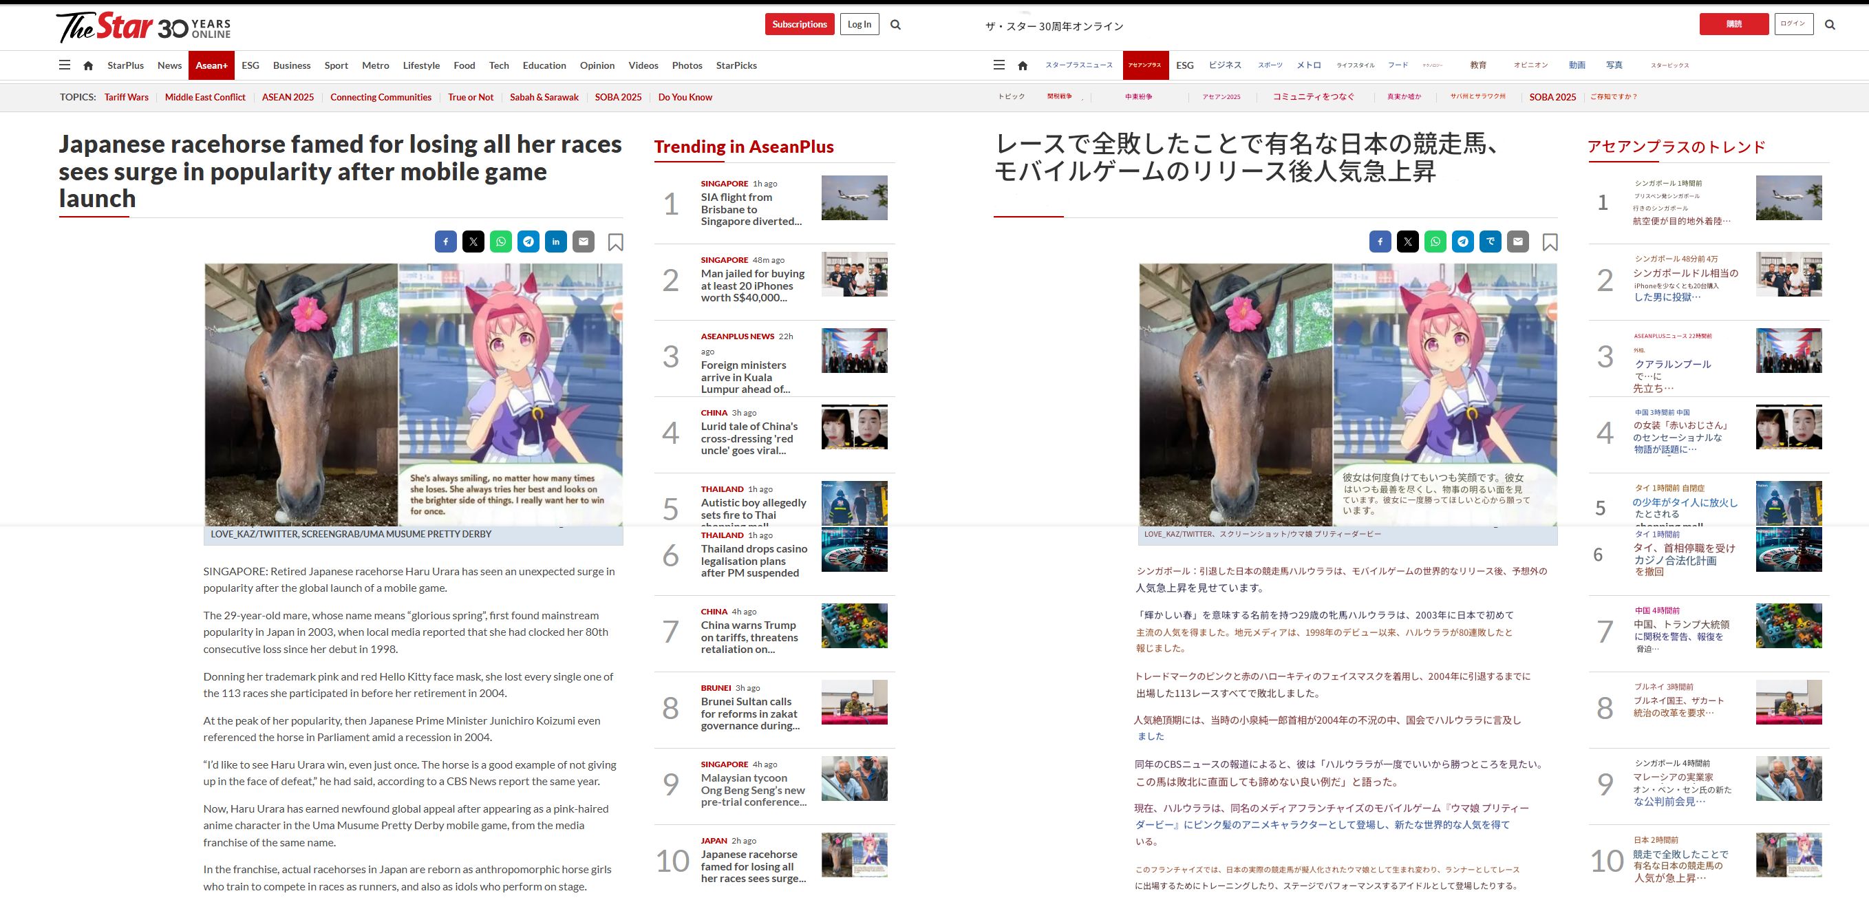Screen dimensions: 1869x900
Task: Click the Log In button
Action: [x=859, y=24]
